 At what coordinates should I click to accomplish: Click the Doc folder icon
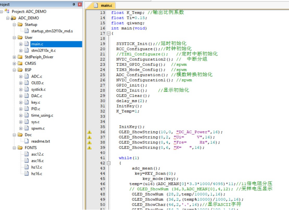pos(20,135)
